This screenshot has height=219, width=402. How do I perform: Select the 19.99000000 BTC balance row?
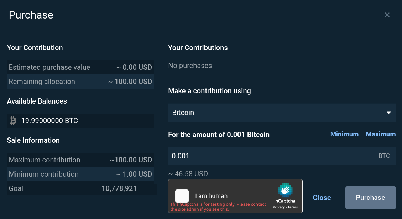(x=80, y=120)
